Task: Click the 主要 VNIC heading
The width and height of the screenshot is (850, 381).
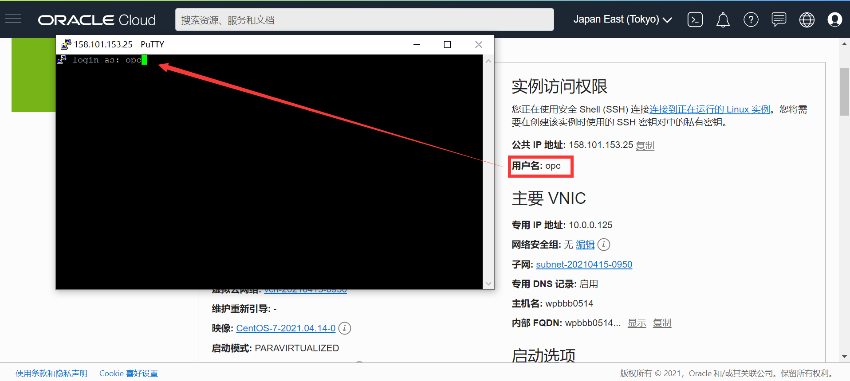Action: [x=549, y=198]
